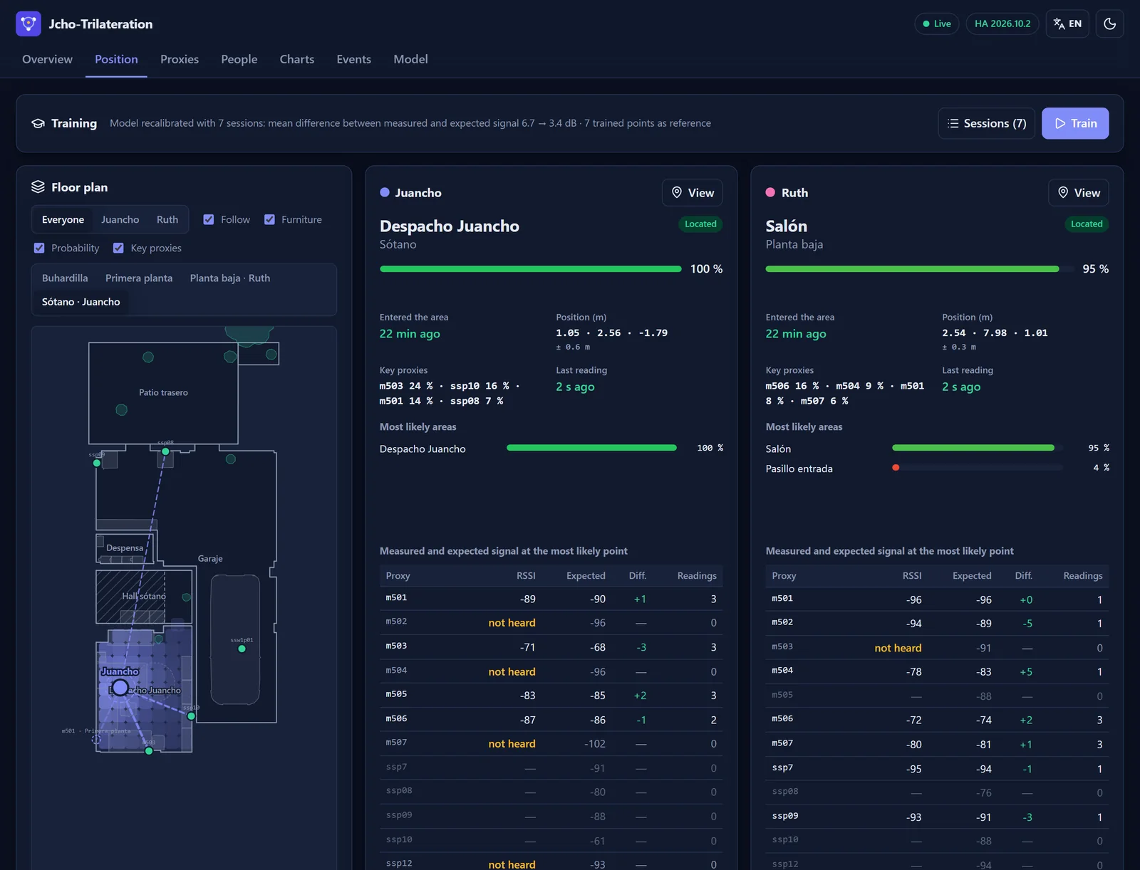Select the Everyone filter
1140x870 pixels.
click(x=63, y=219)
